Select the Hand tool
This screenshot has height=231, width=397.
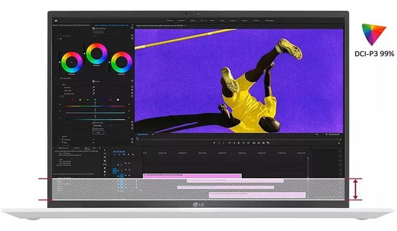(x=105, y=172)
